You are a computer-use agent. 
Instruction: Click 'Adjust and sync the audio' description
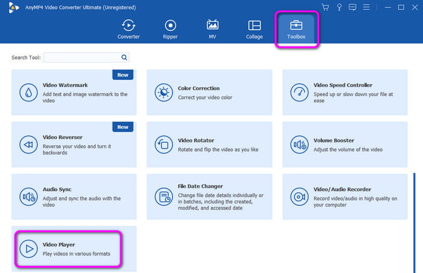[x=82, y=202]
